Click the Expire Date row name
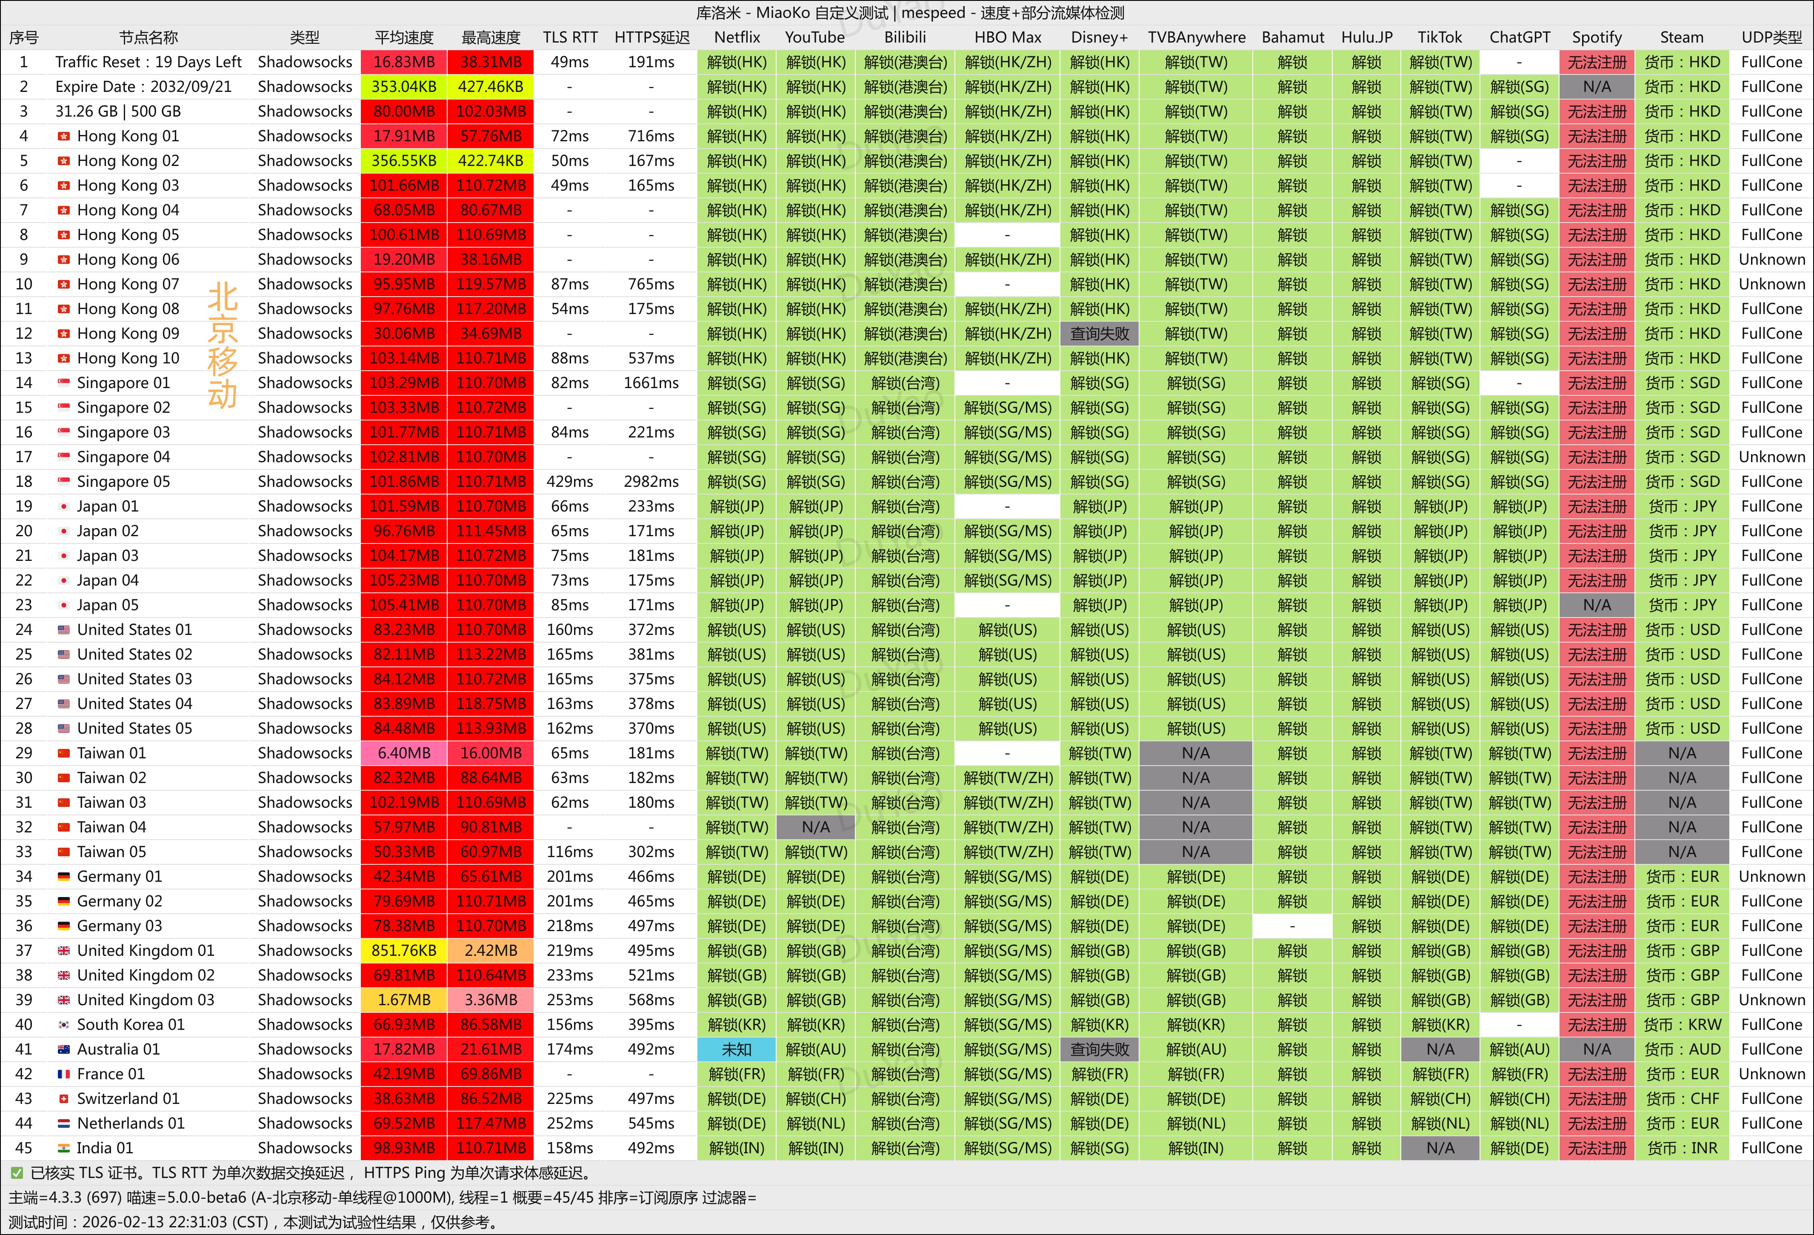 tap(144, 87)
